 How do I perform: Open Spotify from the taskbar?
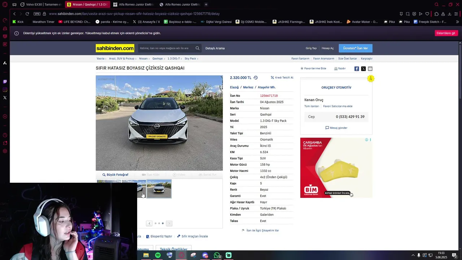pos(158,255)
